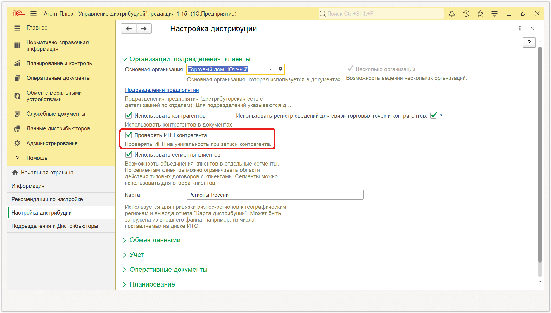This screenshot has width=551, height=313.
Task: Toggle регистр сведений для связи checkbox
Action: pos(433,115)
